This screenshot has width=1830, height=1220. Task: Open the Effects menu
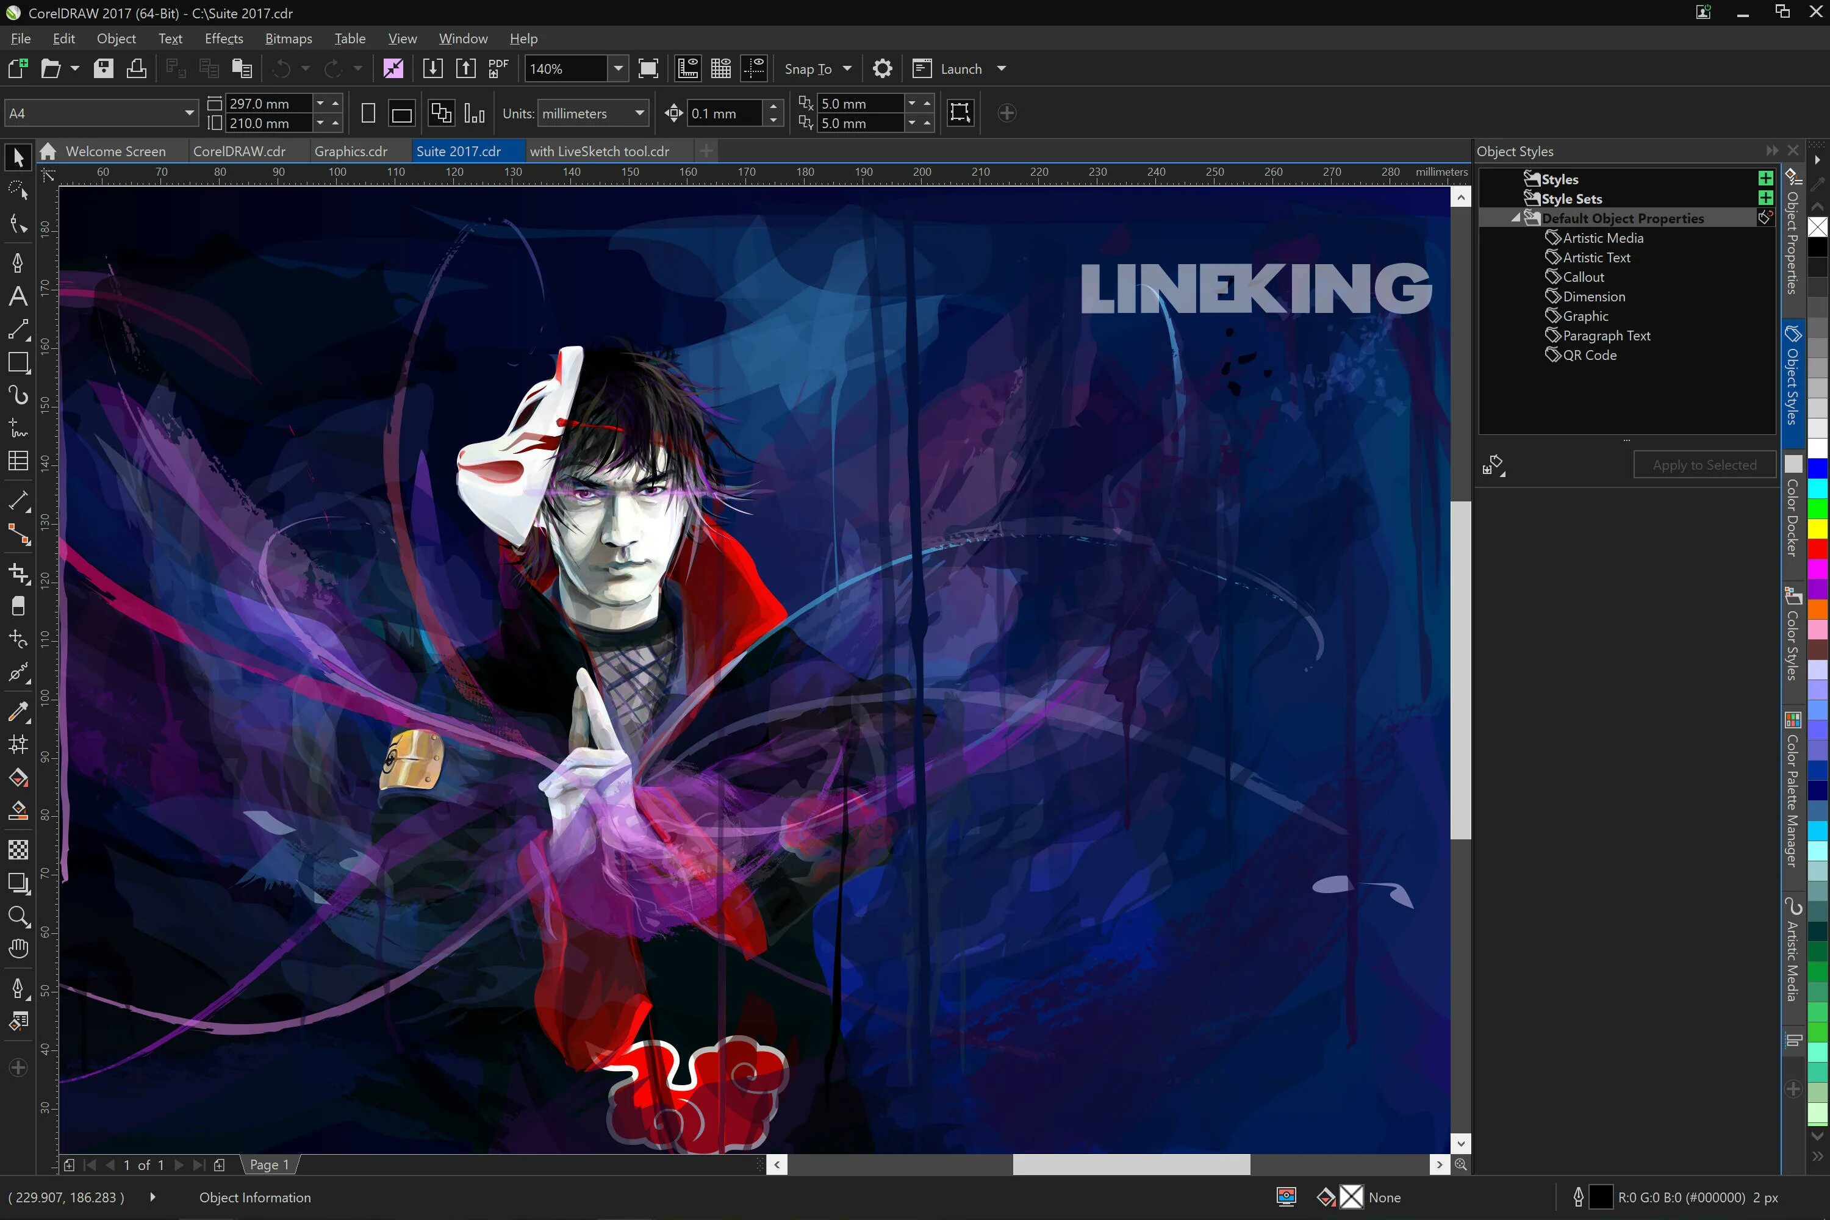(223, 38)
